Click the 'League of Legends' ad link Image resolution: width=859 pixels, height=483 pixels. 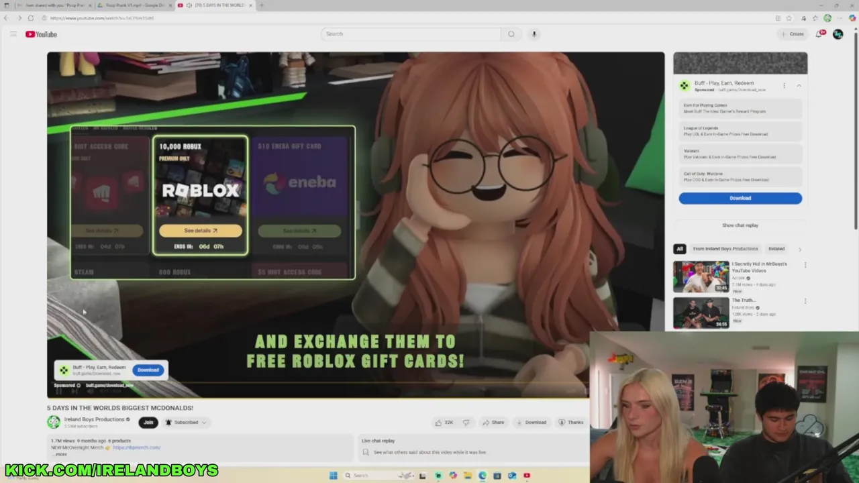(x=740, y=131)
